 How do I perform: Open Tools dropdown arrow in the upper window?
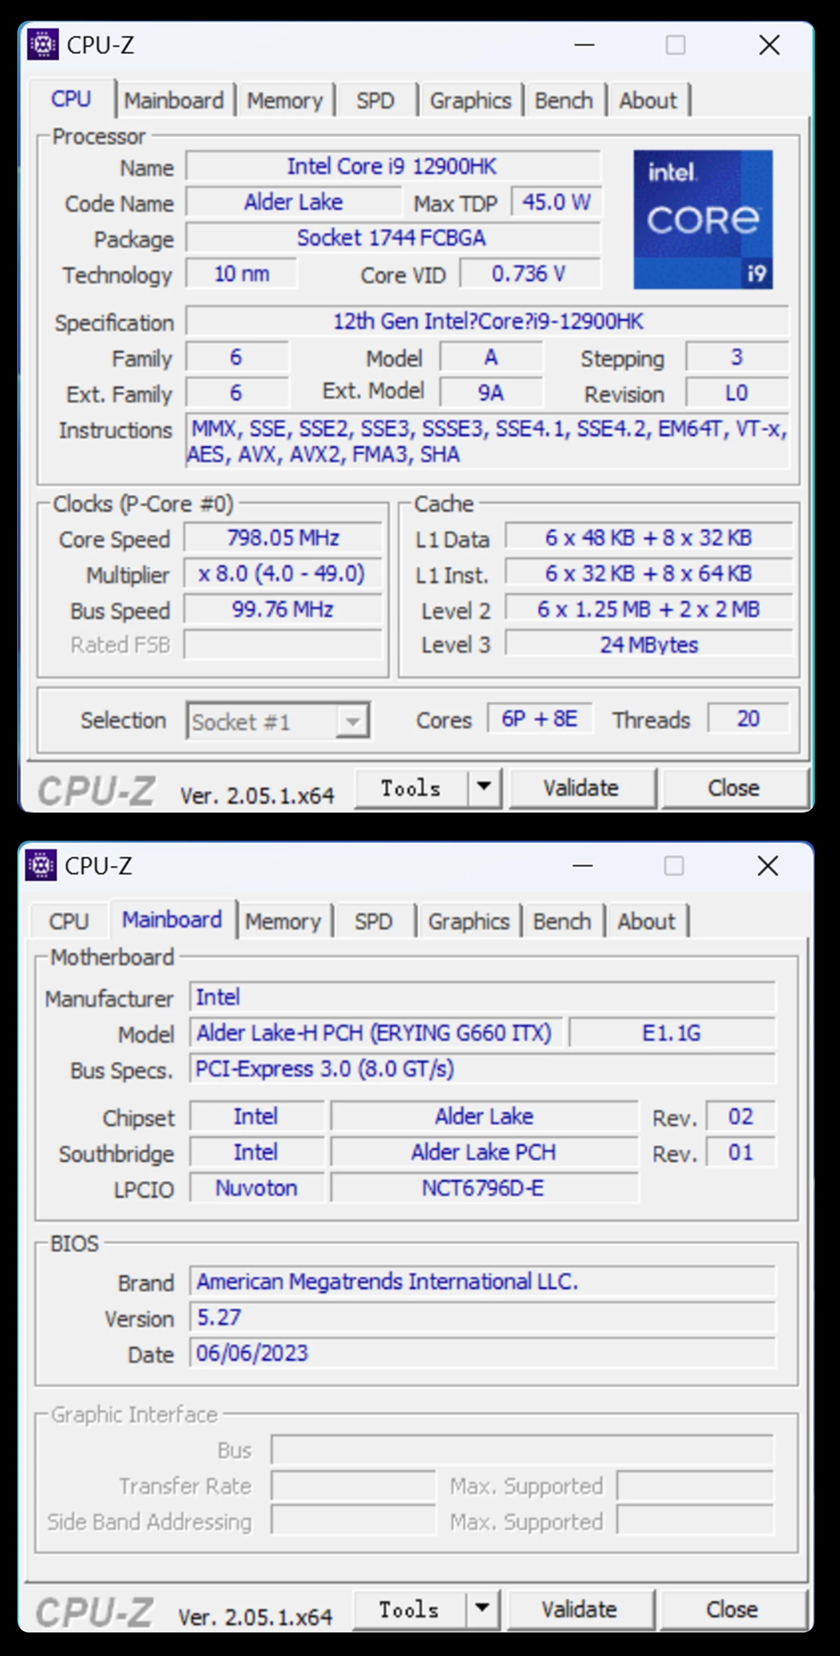click(484, 787)
